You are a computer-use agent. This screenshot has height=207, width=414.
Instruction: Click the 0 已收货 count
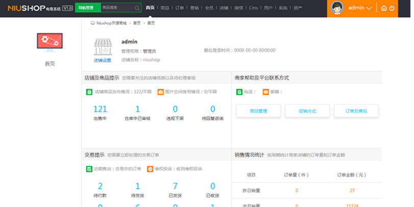point(212,186)
